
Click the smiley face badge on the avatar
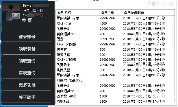click(x=16, y=16)
